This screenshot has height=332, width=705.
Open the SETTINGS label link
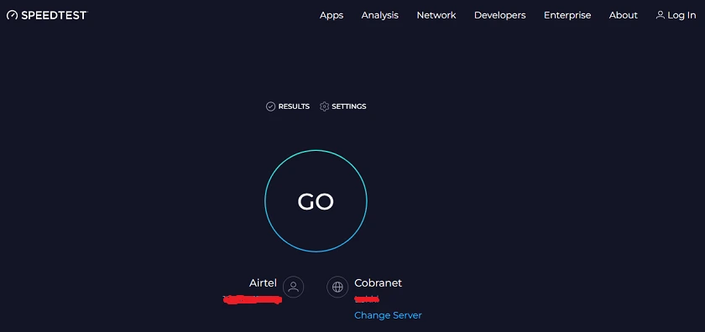pyautogui.click(x=349, y=106)
